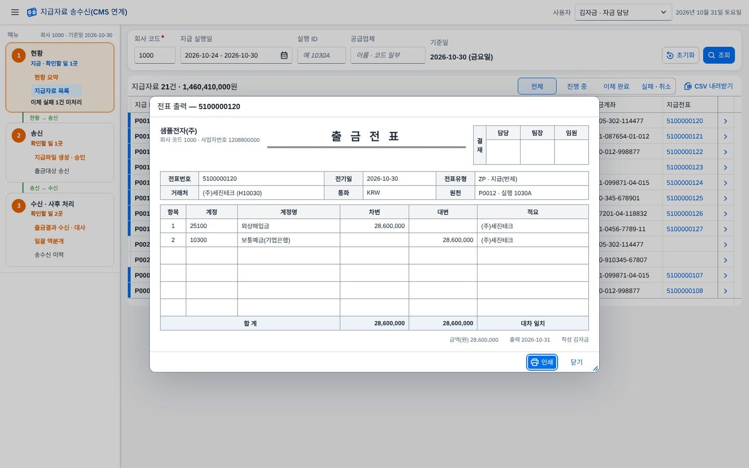Focus the 회사 코드 input field
Screen dimensions: 749x468
click(x=154, y=55)
